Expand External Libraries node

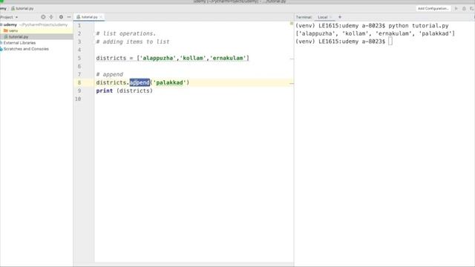[19, 43]
